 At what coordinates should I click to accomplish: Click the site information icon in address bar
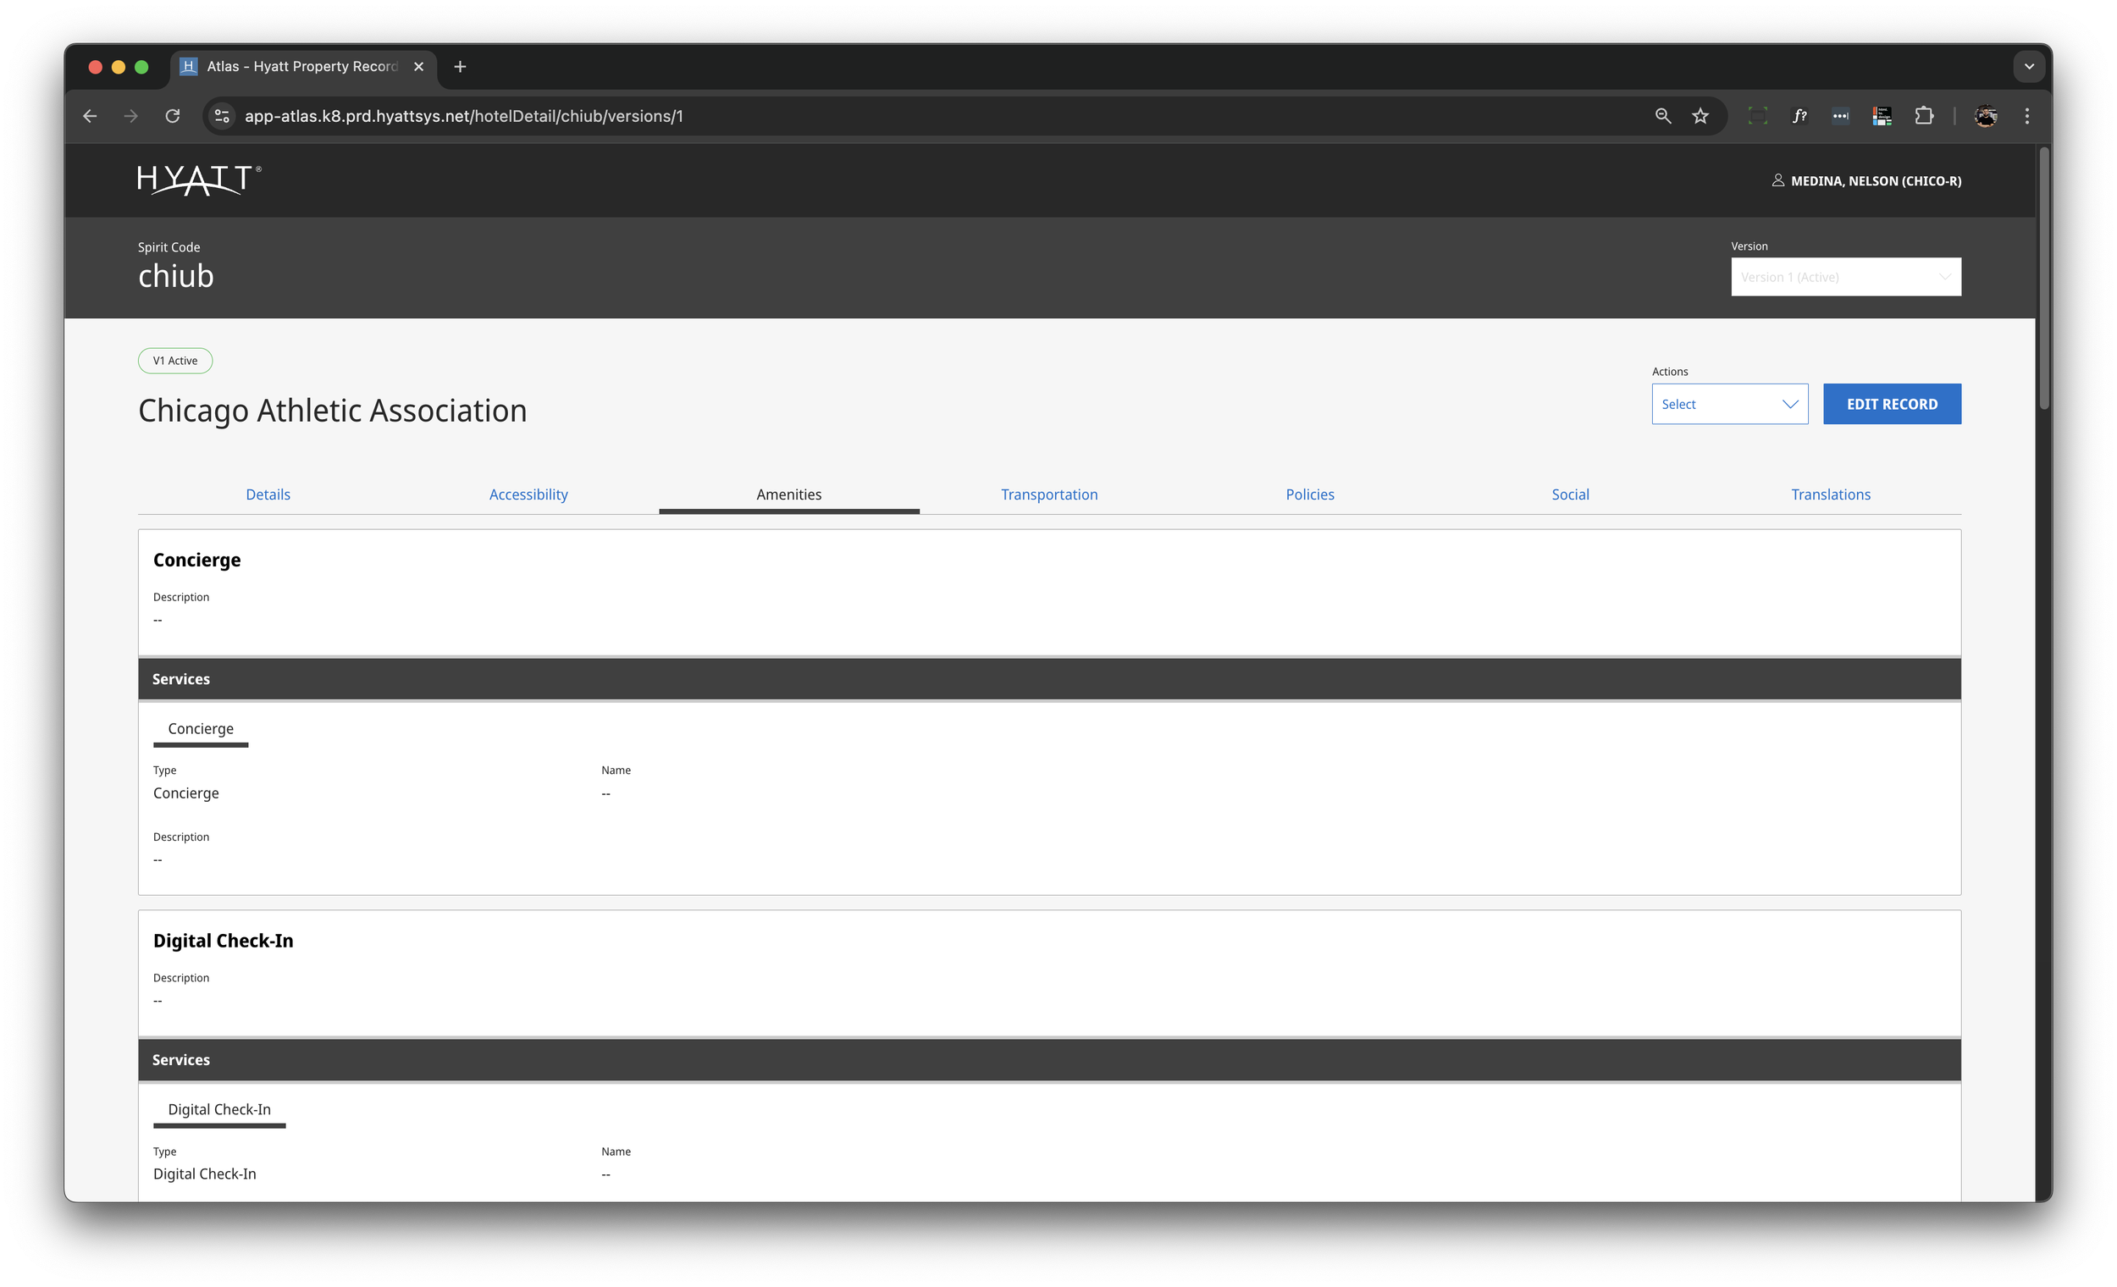pos(222,116)
